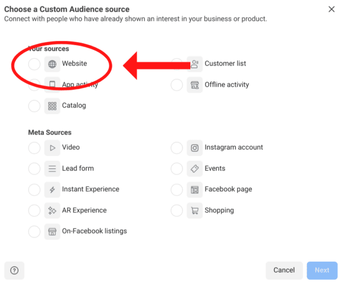Select the Website radio button
The image size is (340, 282).
click(34, 64)
